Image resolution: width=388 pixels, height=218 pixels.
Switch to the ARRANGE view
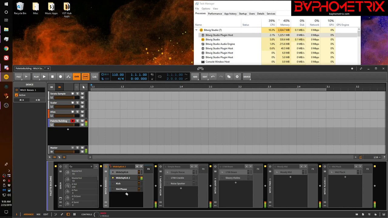(28, 214)
